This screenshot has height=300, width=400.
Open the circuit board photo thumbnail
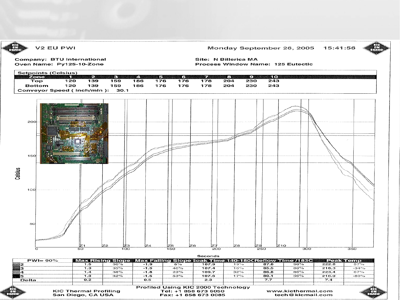(x=74, y=133)
